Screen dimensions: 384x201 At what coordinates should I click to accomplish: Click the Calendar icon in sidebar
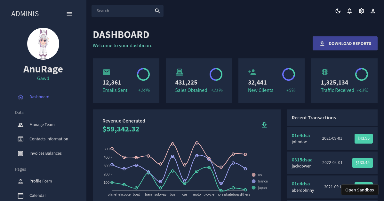(20, 196)
